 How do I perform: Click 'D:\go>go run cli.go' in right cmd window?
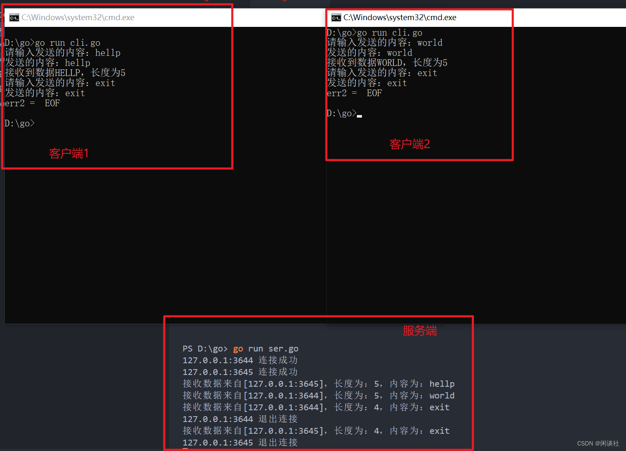coord(375,33)
